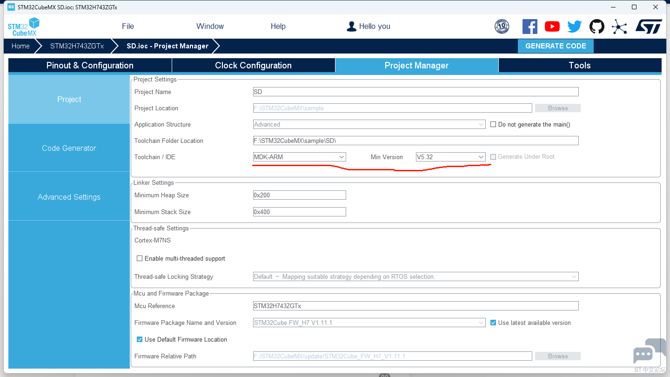This screenshot has height=377, width=670.
Task: Open the ST community network icon
Action: tap(619, 27)
